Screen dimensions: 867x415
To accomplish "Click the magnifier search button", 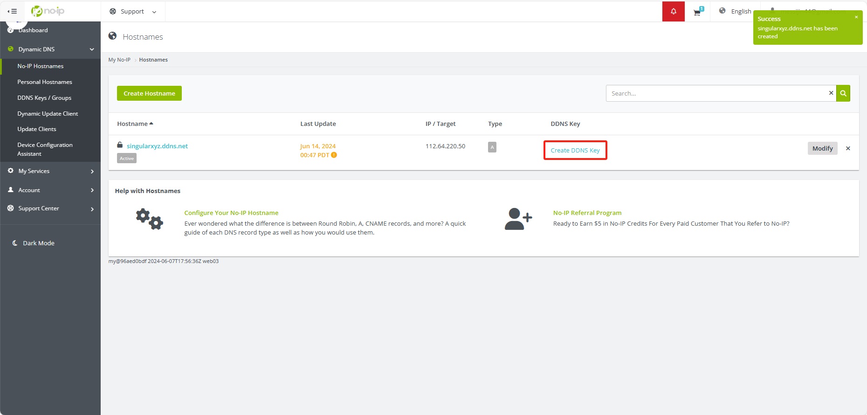I will [x=843, y=93].
